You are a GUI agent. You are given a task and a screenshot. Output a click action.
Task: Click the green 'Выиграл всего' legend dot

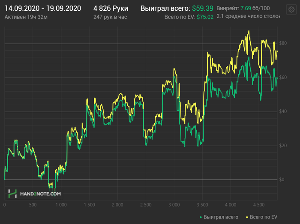201,217
